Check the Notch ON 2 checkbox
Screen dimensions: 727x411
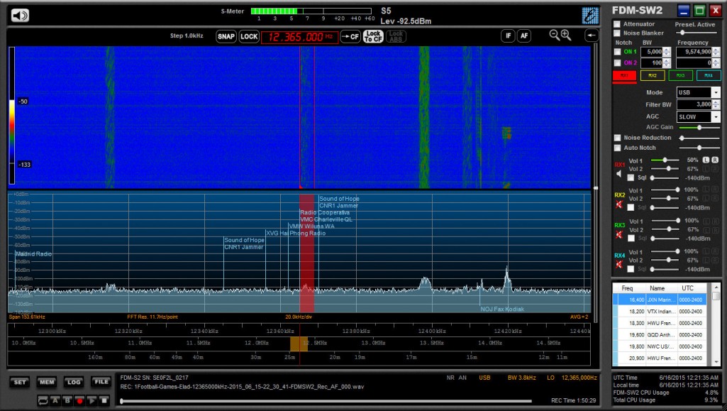coord(617,63)
